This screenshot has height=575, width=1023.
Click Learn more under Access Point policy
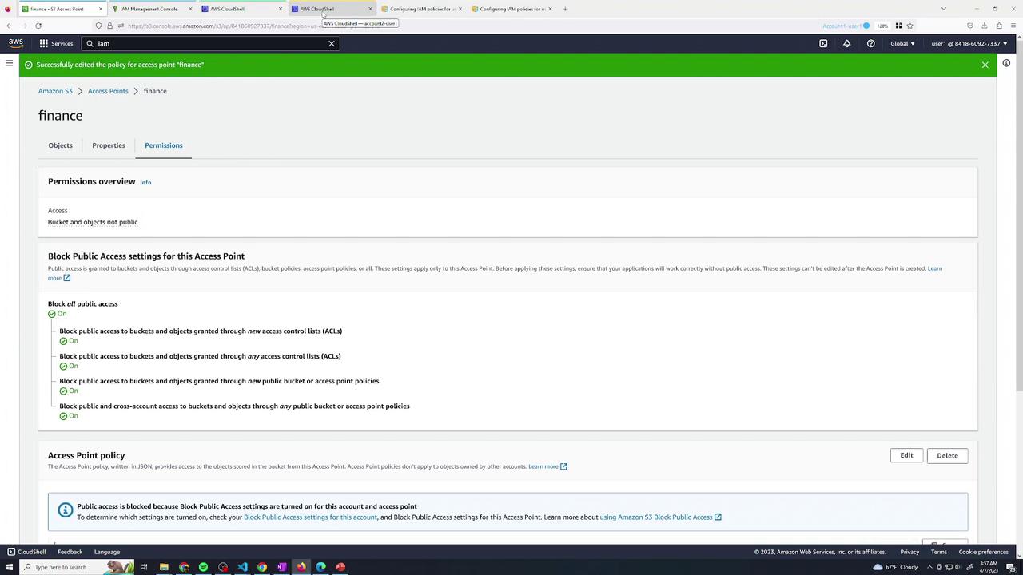[547, 466]
